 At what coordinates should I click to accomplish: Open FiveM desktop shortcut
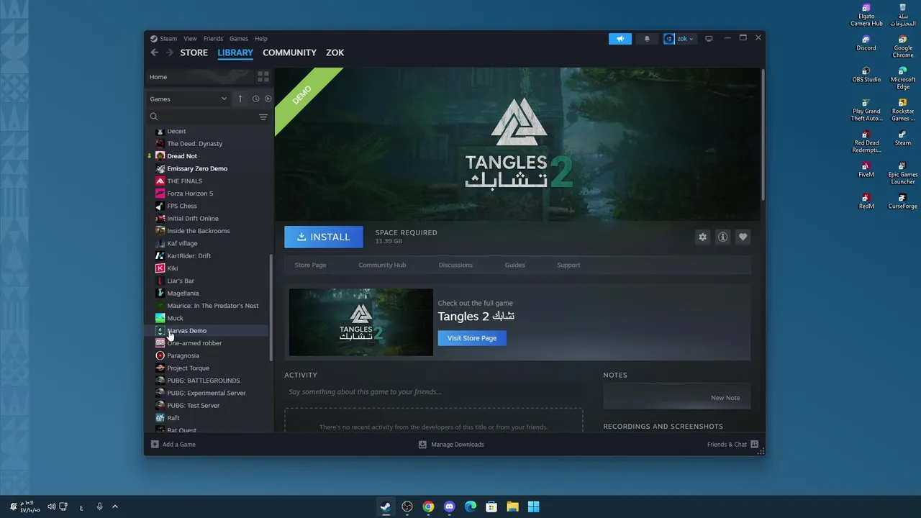coord(866,170)
